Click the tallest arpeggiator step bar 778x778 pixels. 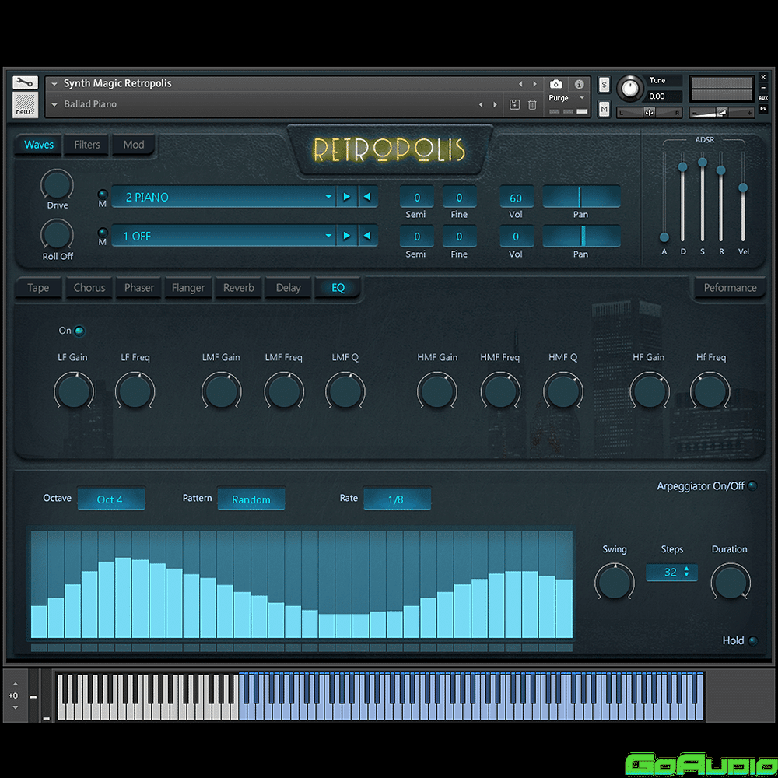[124, 598]
